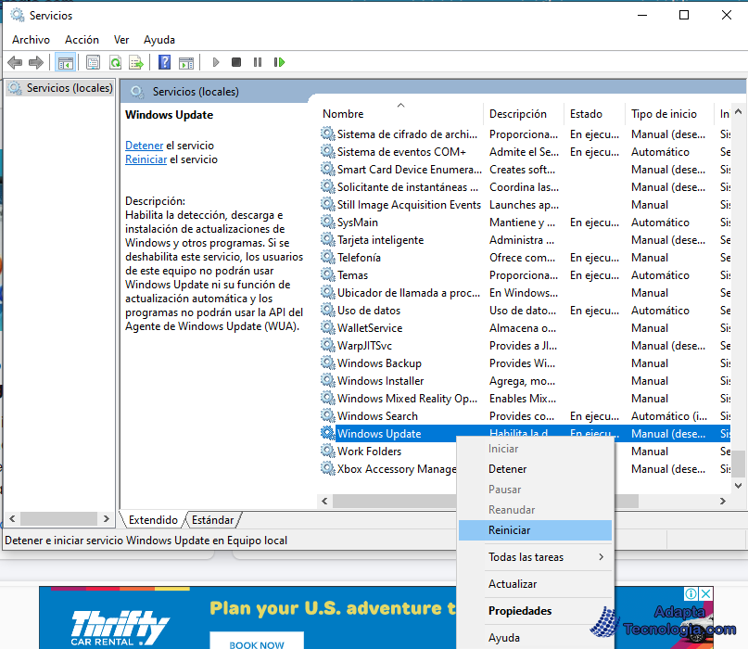Viewport: 748px width, 649px height.
Task: Click the gear icon beside Tarjeta inteligente
Action: point(328,240)
